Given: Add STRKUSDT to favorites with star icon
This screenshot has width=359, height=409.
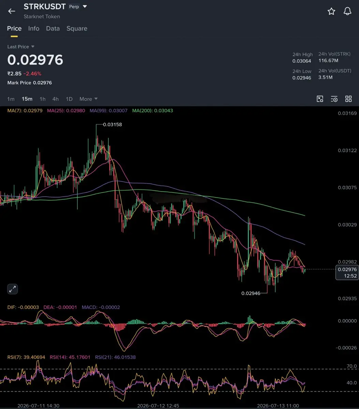Looking at the screenshot, I should pyautogui.click(x=331, y=11).
